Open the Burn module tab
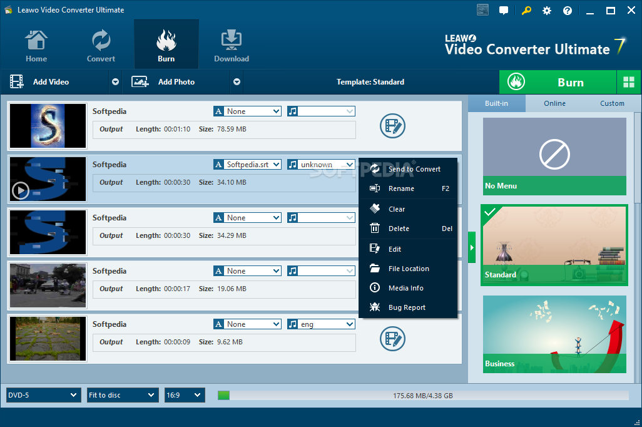 click(x=166, y=44)
